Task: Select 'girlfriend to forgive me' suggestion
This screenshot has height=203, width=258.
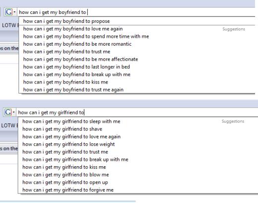Action: (x=138, y=190)
